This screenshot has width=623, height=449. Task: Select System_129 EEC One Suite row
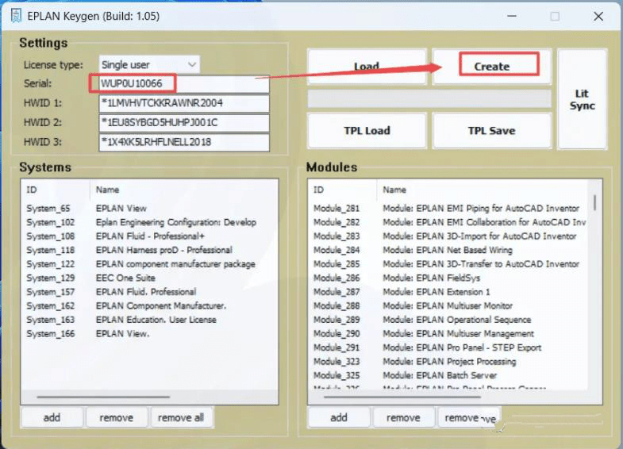[149, 278]
